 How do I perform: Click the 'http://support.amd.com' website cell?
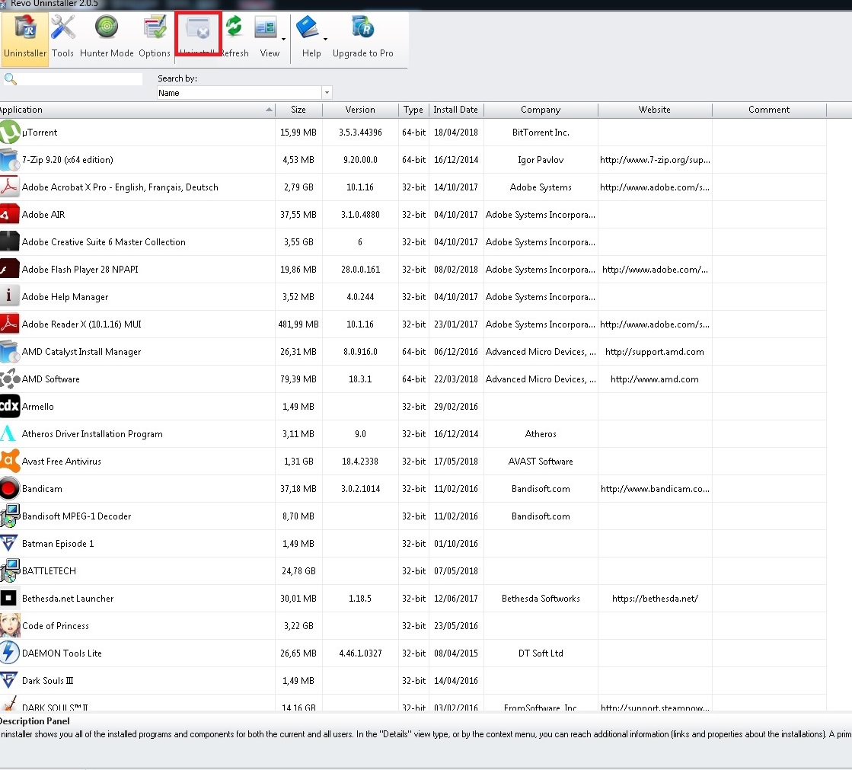(654, 352)
